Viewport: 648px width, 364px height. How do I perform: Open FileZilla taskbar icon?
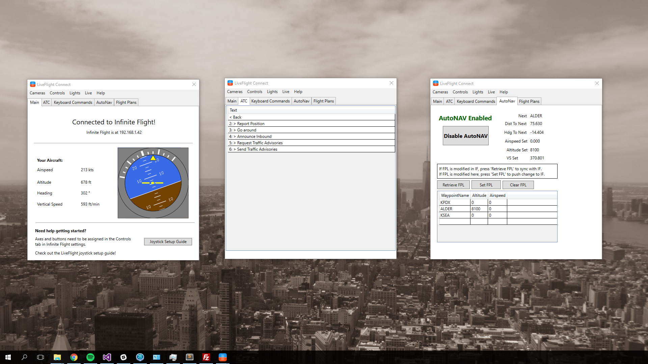(206, 357)
